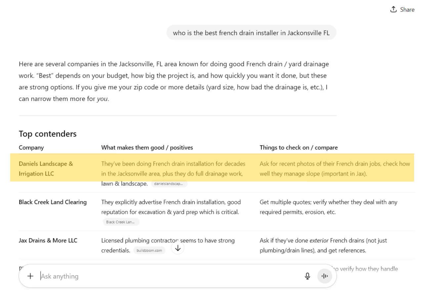Click the Share button
Viewport: 424px width, 290px height.
point(402,10)
